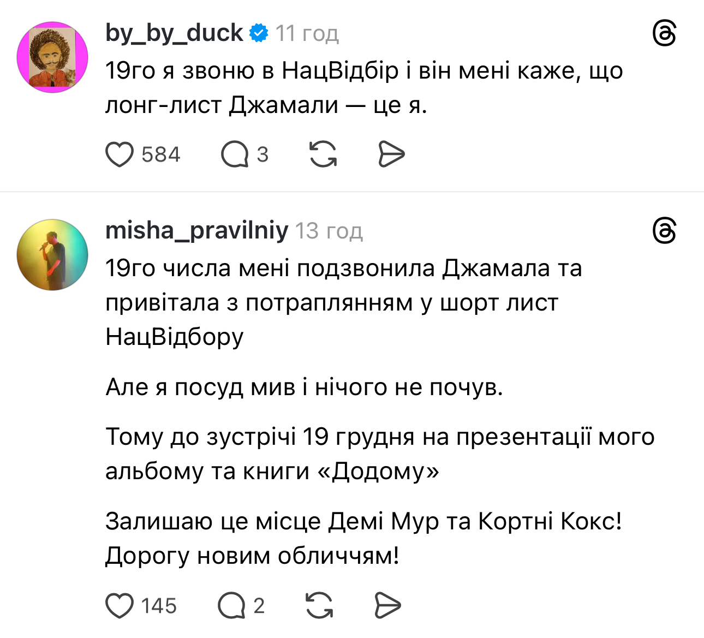Like the by_by_duck post
The height and width of the screenshot is (638, 704).
click(x=120, y=154)
